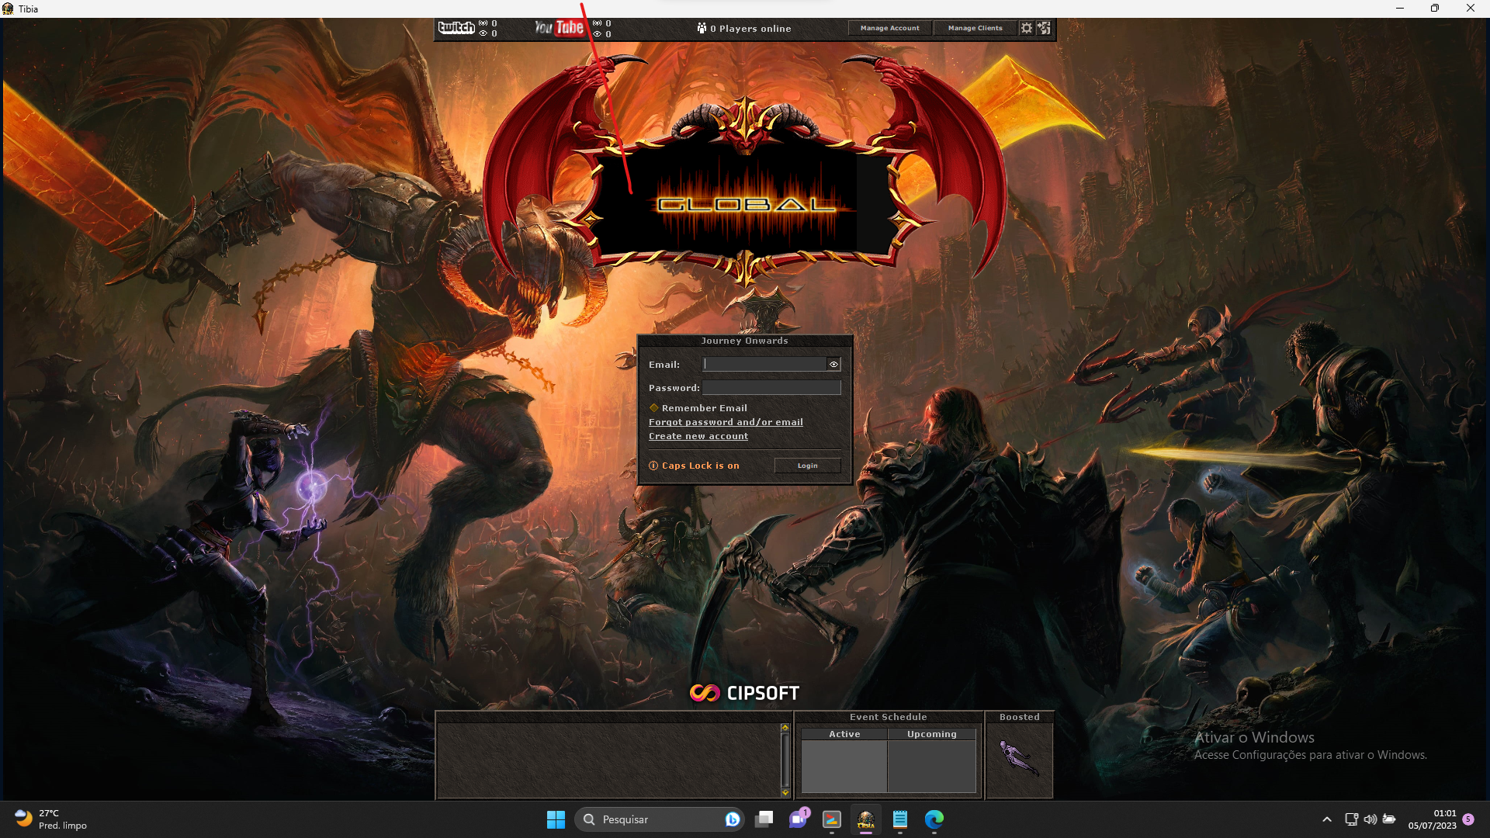Click the taskbar Pesquisar search box
This screenshot has height=838, width=1490.
[x=660, y=819]
